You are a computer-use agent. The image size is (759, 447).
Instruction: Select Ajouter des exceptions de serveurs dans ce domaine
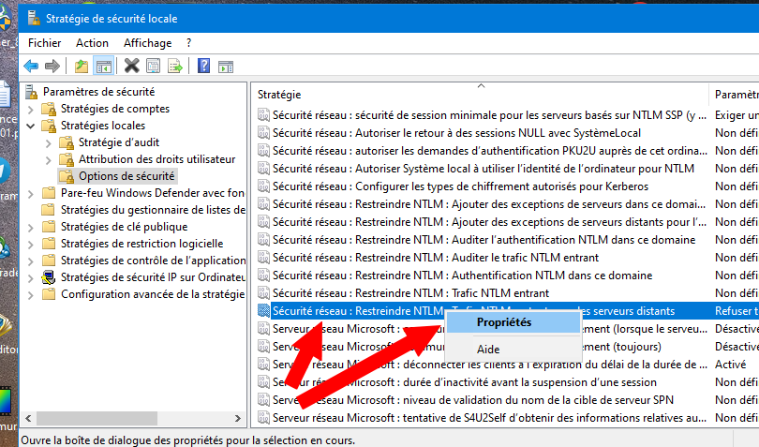click(x=489, y=204)
